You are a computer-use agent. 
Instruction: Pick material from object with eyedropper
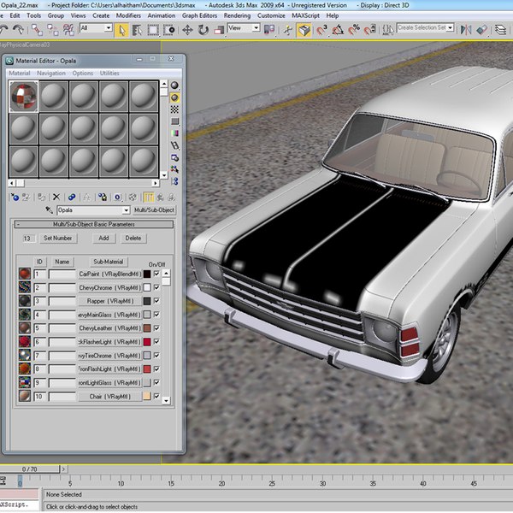pos(49,209)
